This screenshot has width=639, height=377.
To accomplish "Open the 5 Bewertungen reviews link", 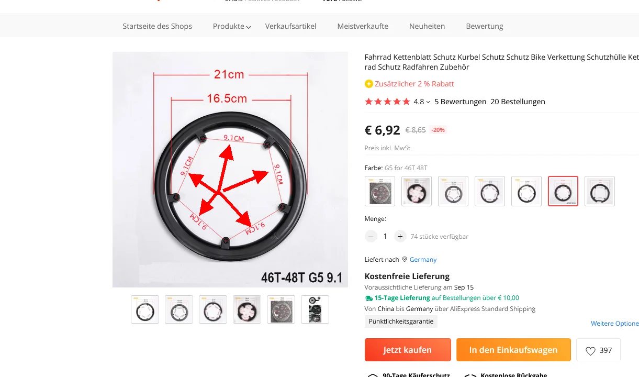I will [460, 102].
